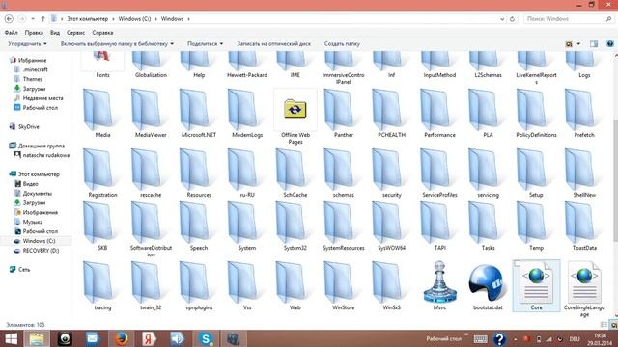The image size is (618, 347).
Task: Click the Этот компьютер breadcrumb segment
Action: [x=87, y=19]
